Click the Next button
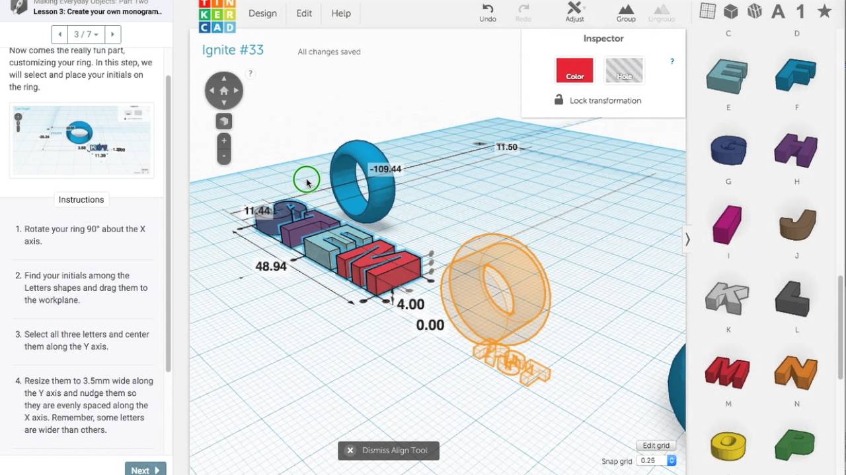Viewport: 846px width, 475px height. 145,469
